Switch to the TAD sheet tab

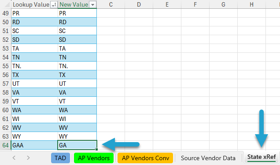60,158
